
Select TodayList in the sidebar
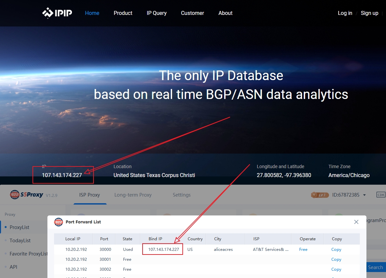coord(20,241)
